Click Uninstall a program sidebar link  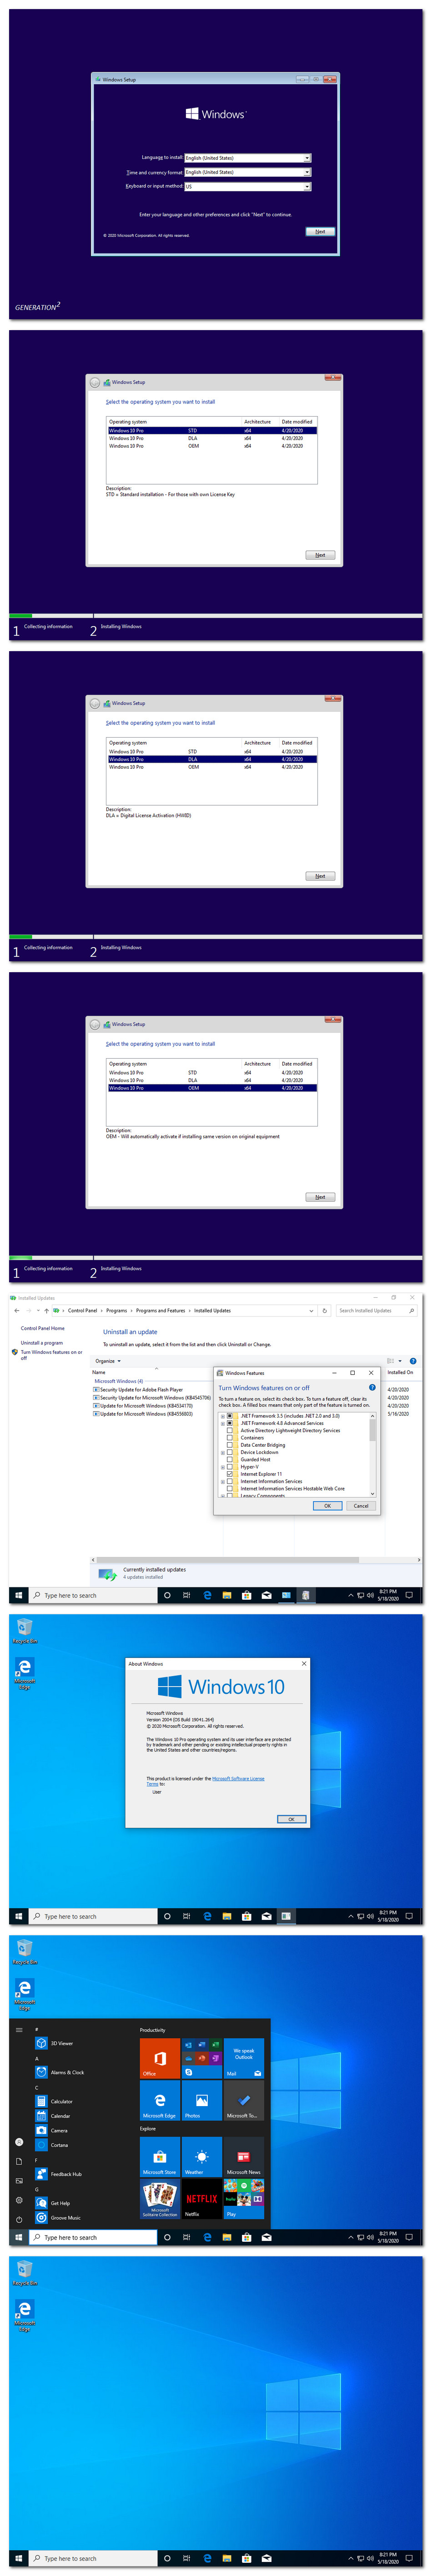tap(42, 1343)
